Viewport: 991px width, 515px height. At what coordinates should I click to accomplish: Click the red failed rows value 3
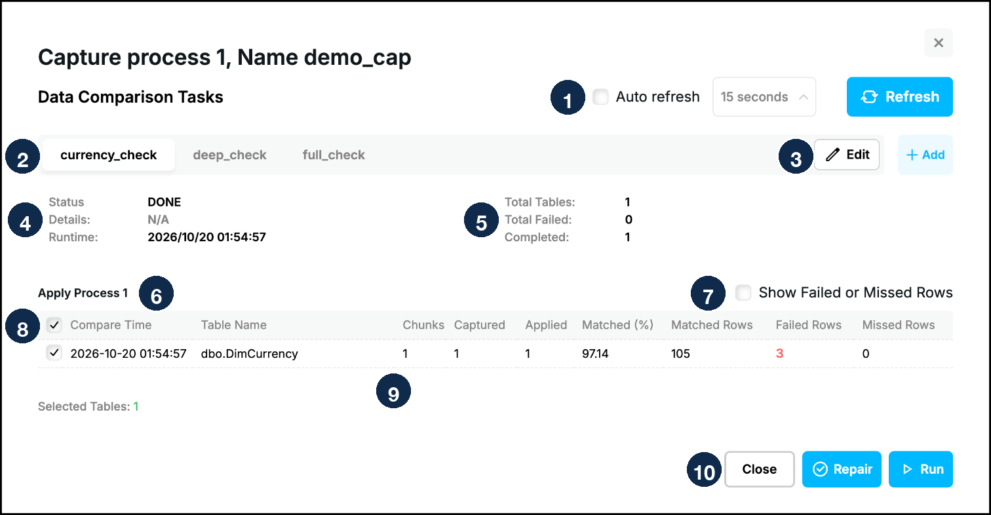(x=780, y=354)
